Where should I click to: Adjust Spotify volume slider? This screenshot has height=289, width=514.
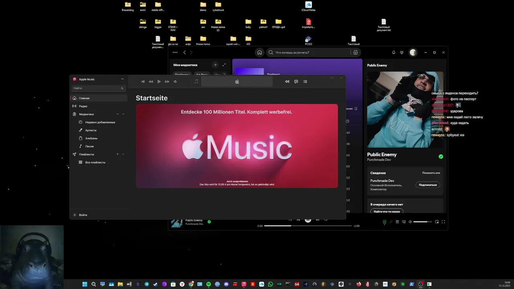point(422,222)
